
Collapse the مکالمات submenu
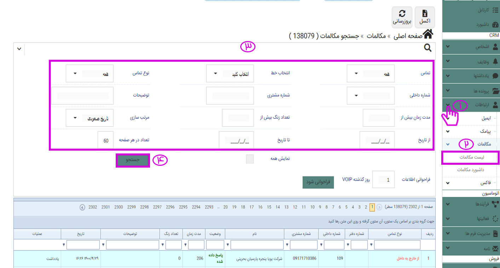[448, 144]
